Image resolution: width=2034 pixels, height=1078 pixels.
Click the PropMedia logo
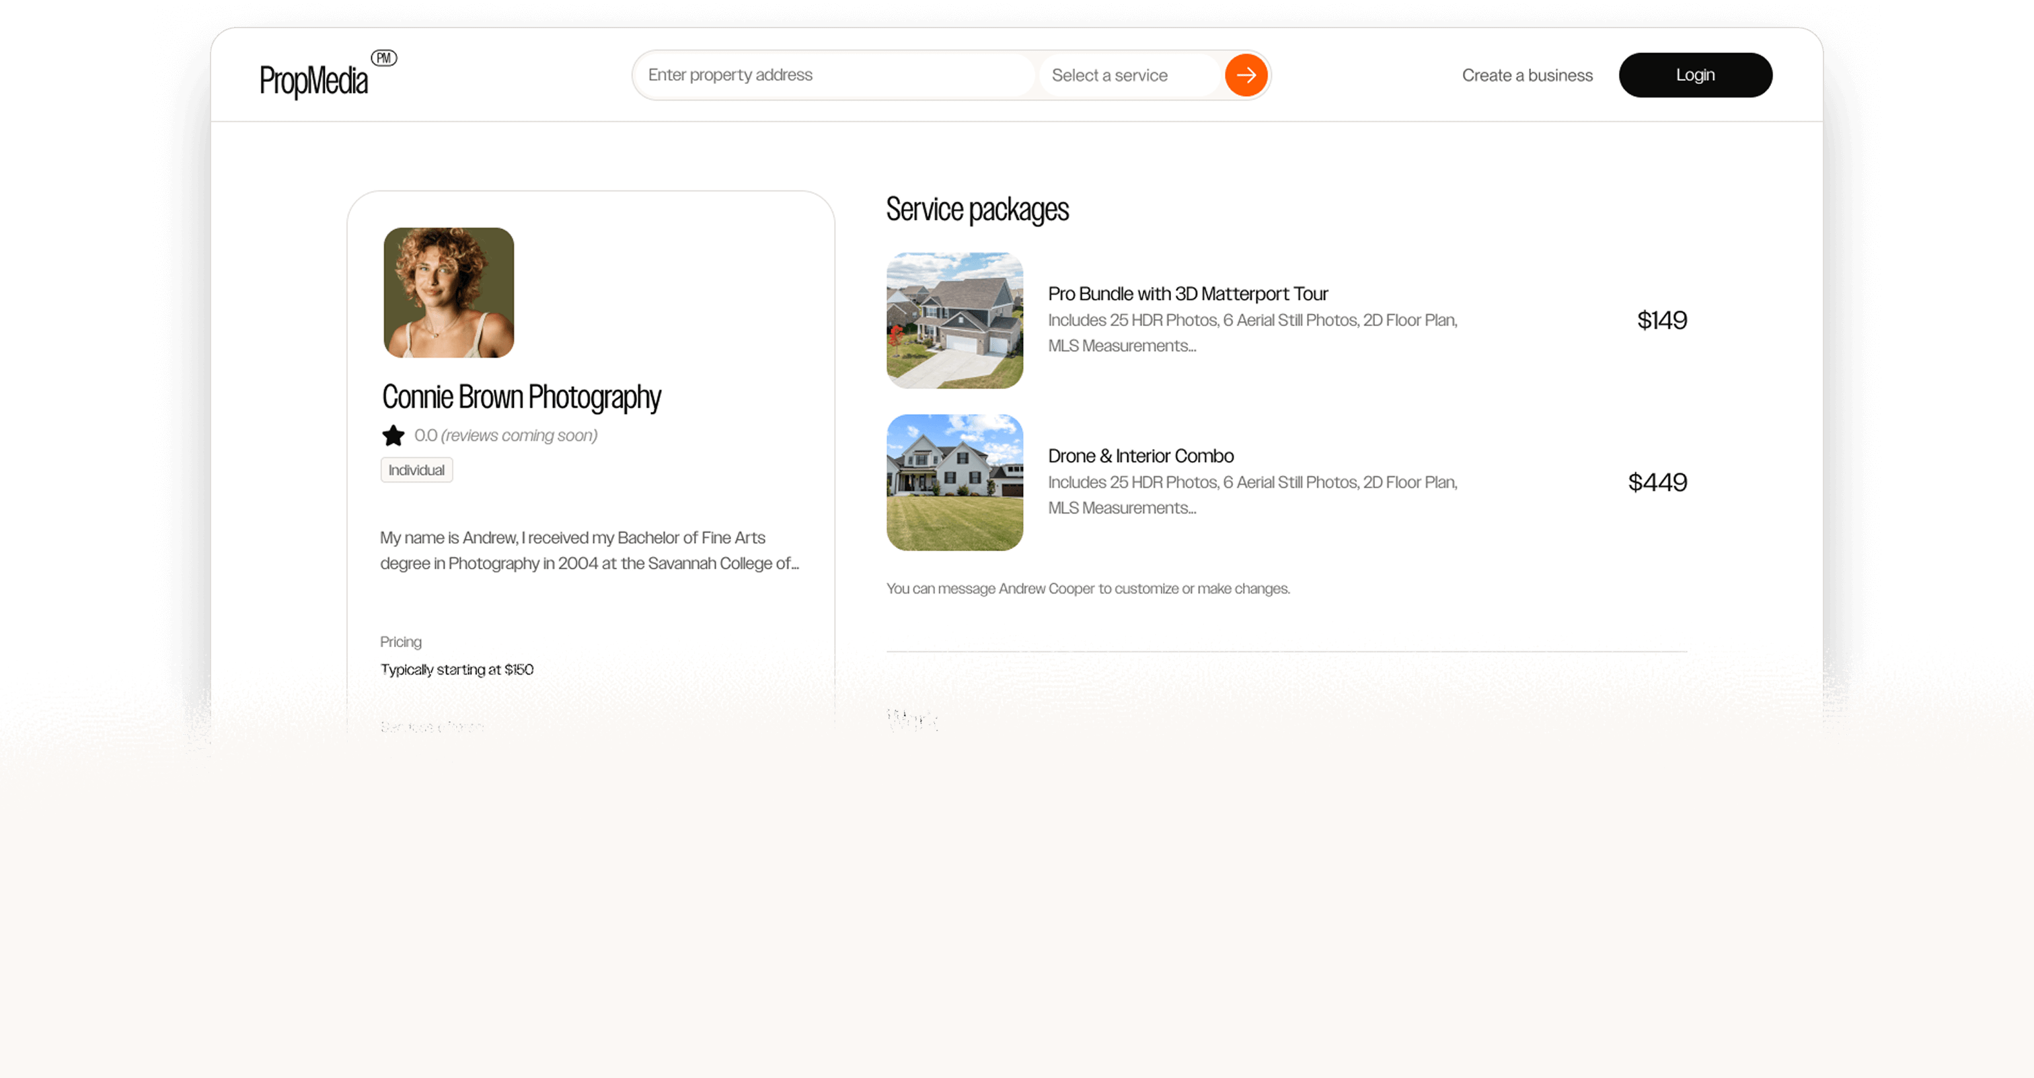313,81
